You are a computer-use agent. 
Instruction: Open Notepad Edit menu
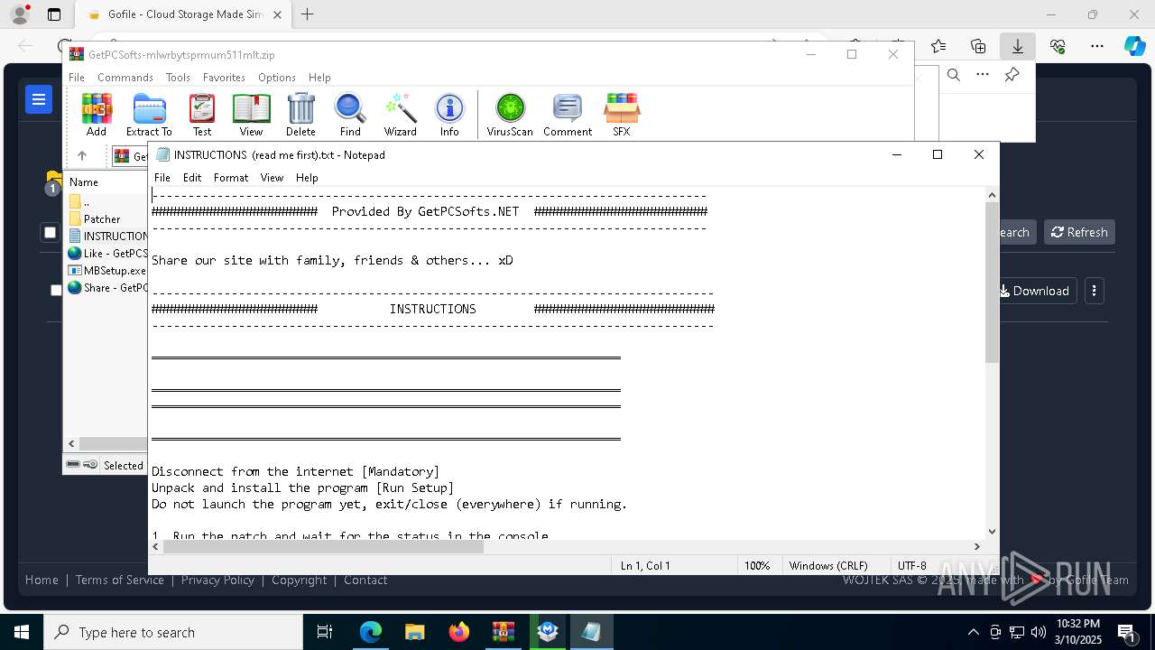click(192, 178)
